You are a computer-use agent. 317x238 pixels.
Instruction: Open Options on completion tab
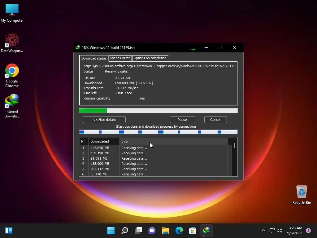[x=150, y=58]
